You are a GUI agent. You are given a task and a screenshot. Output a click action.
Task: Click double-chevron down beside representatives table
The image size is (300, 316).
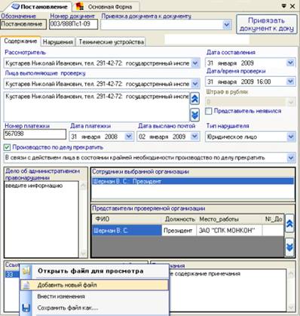[x=289, y=247]
